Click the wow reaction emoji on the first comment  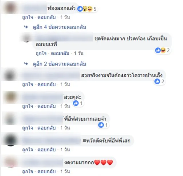[85, 9]
